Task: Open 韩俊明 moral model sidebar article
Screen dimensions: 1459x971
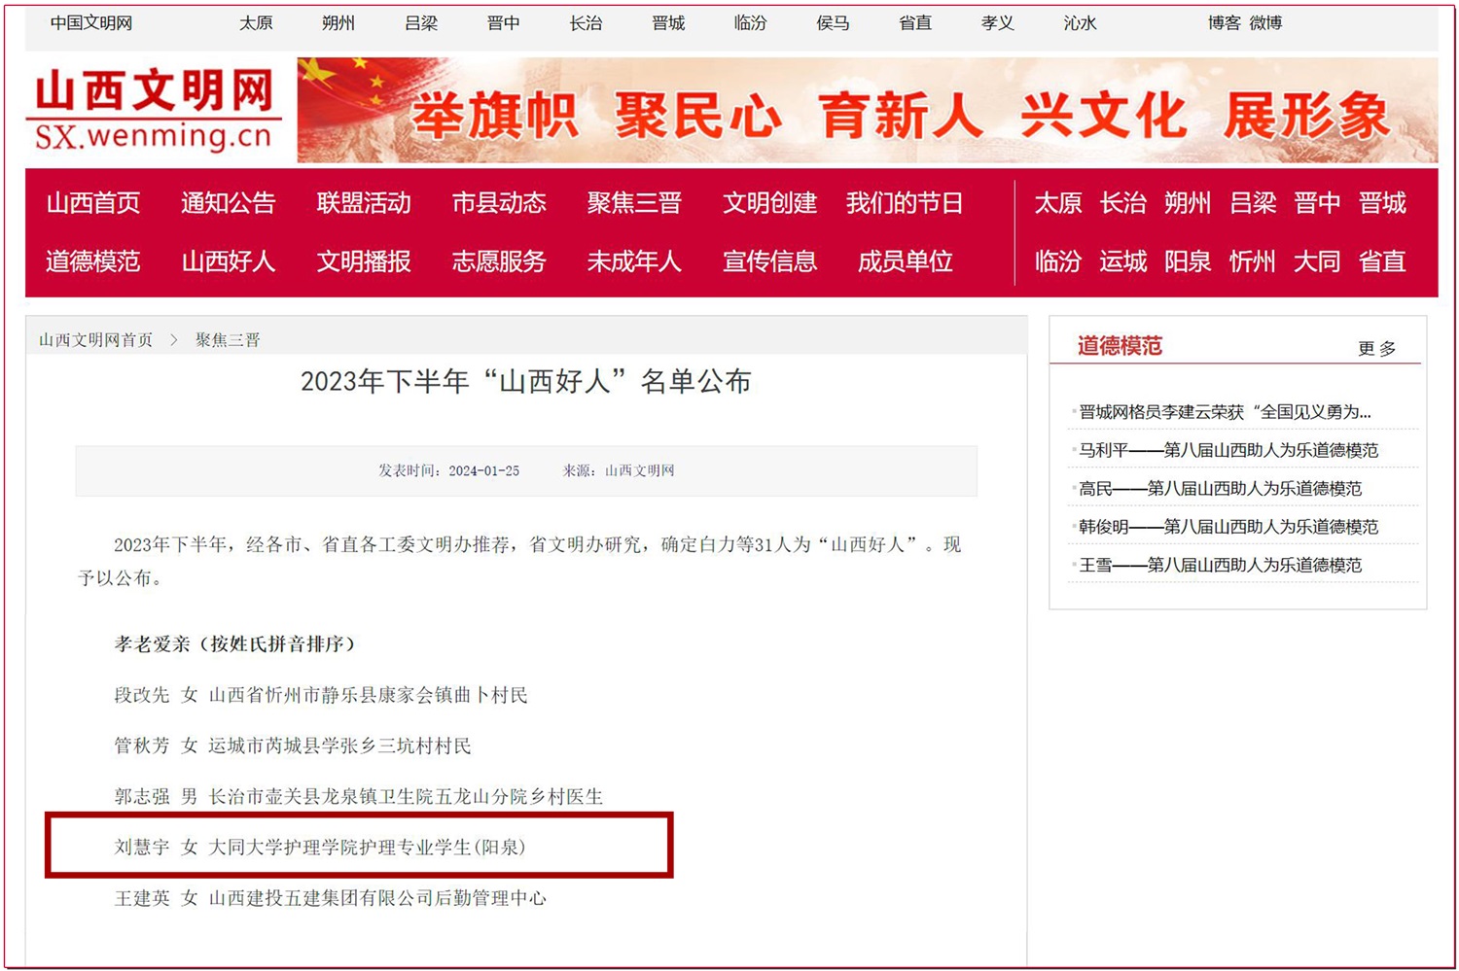Action: coord(1228,527)
